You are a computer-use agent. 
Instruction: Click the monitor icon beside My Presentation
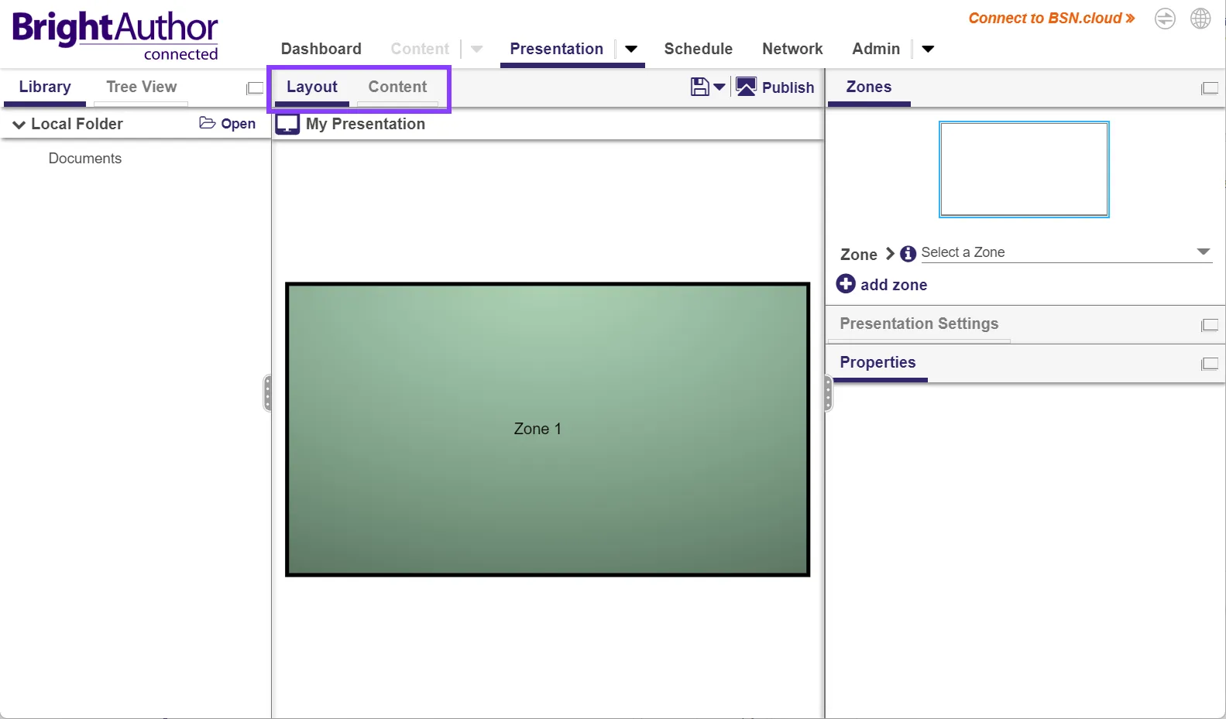click(x=287, y=124)
